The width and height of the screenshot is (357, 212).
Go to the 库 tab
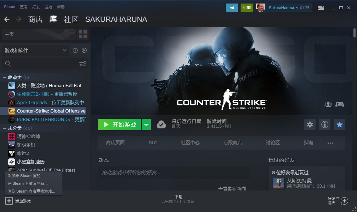[x=53, y=19]
